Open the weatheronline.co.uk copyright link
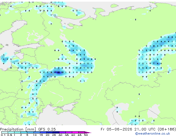This screenshot has height=136, width=176. pos(153,134)
